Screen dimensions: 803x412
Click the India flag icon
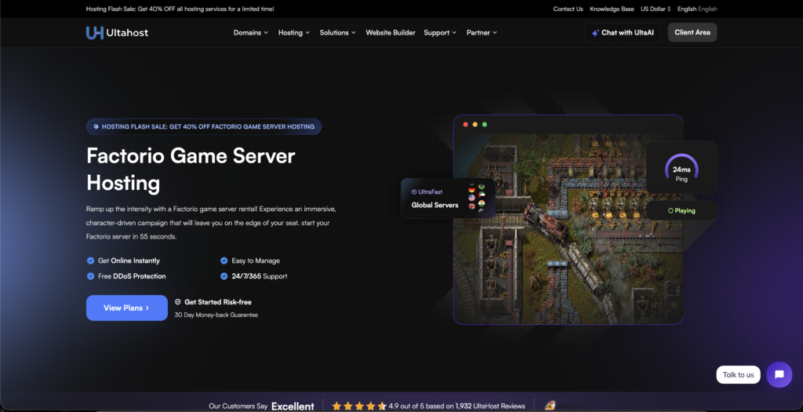(x=481, y=203)
